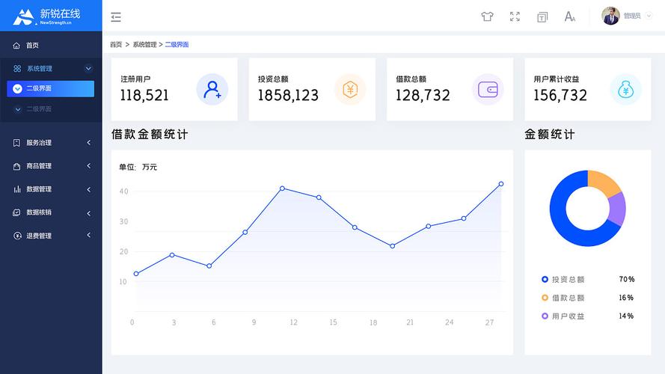
Task: Open the font size icon
Action: click(x=569, y=16)
